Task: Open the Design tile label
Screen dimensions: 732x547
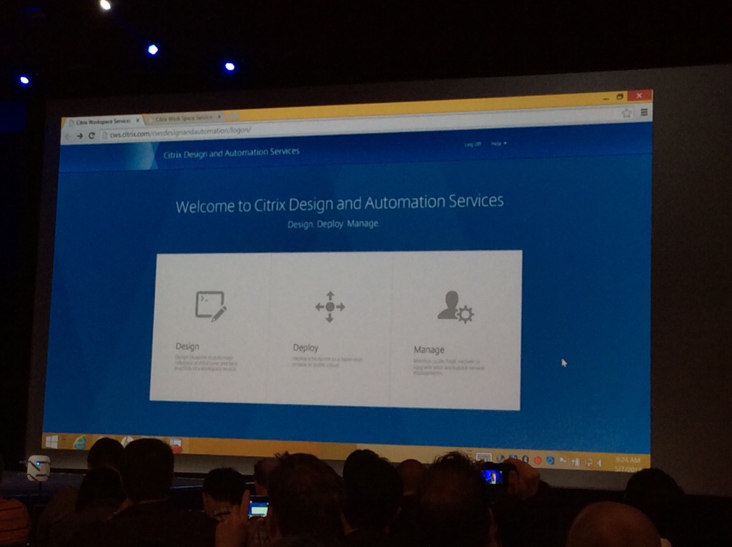Action: 187,347
